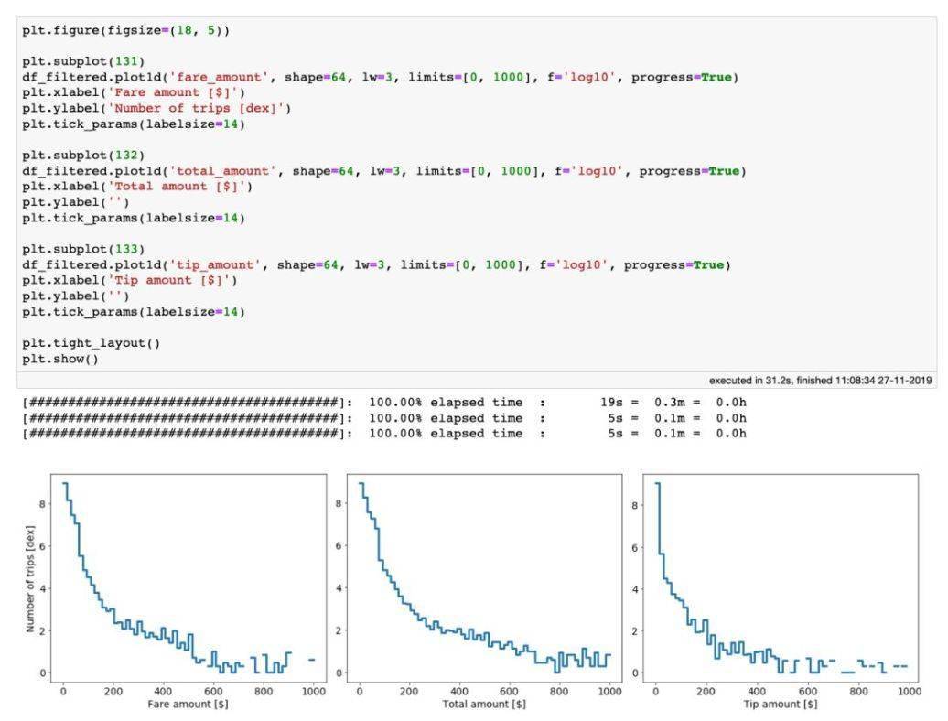Screen dimensions: 948x721
Task: Click the progress bar output showing 19s elapsed
Action: [384, 403]
